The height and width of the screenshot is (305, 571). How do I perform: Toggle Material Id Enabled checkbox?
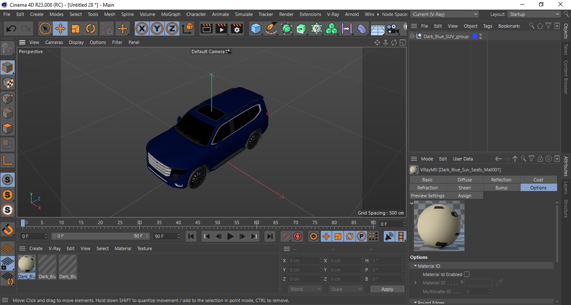pos(466,274)
